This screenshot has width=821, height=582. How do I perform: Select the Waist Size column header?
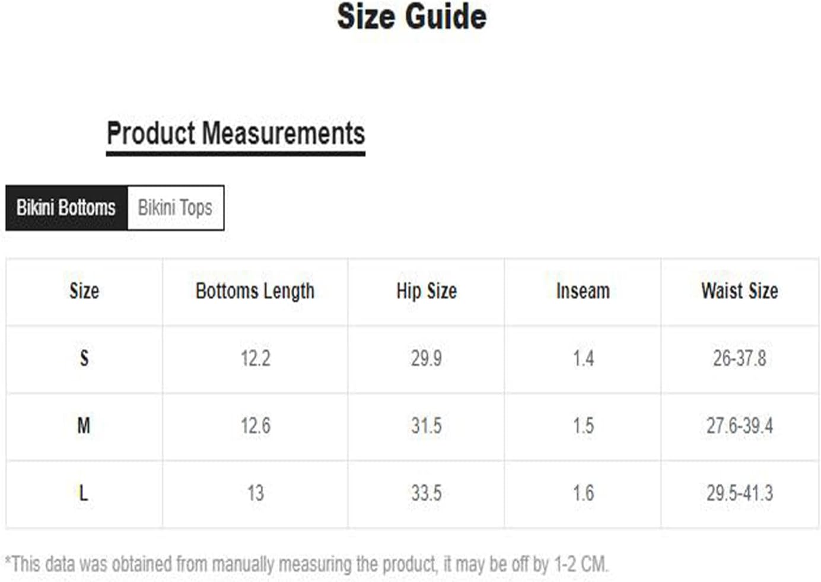tap(740, 291)
